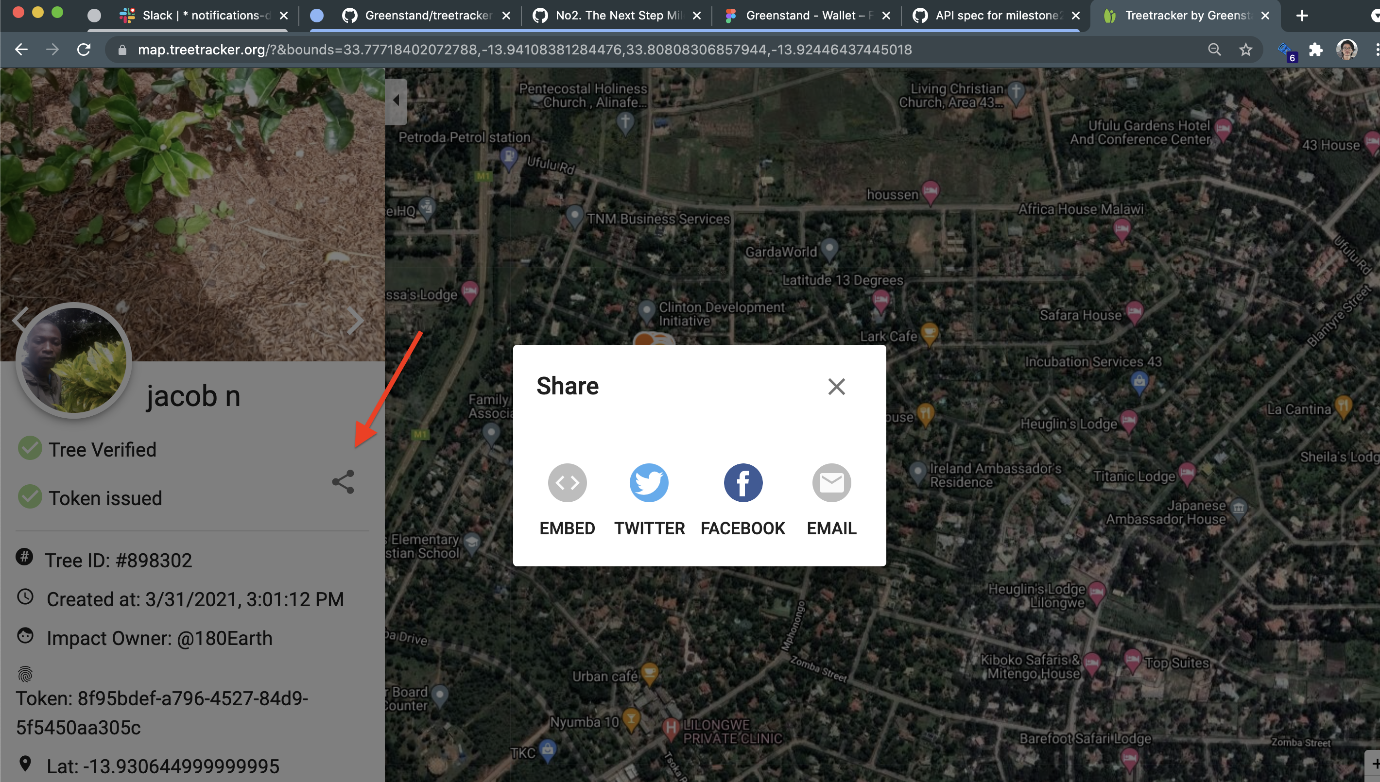Share via the Email icon
1380x782 pixels.
(x=831, y=482)
